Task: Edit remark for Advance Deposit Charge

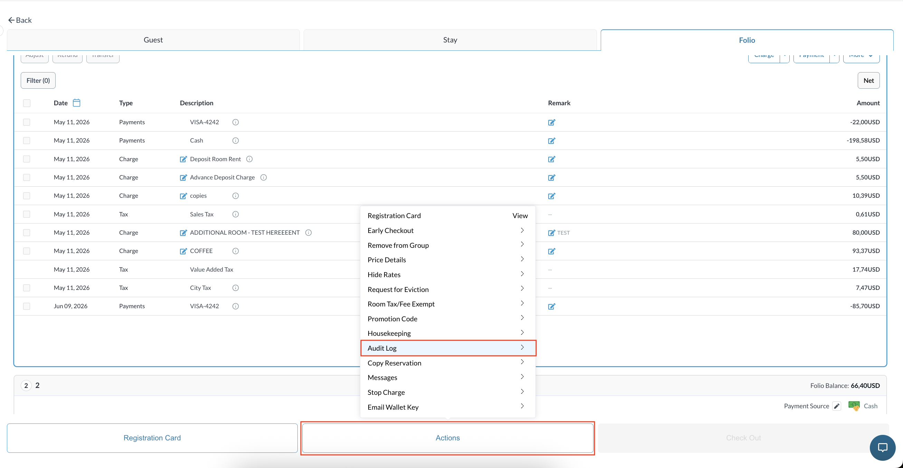Action: (552, 177)
